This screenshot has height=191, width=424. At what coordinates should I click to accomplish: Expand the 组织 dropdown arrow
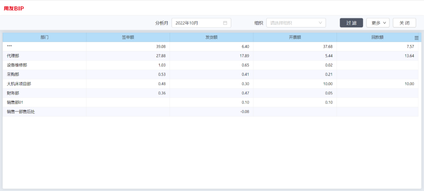(320, 23)
